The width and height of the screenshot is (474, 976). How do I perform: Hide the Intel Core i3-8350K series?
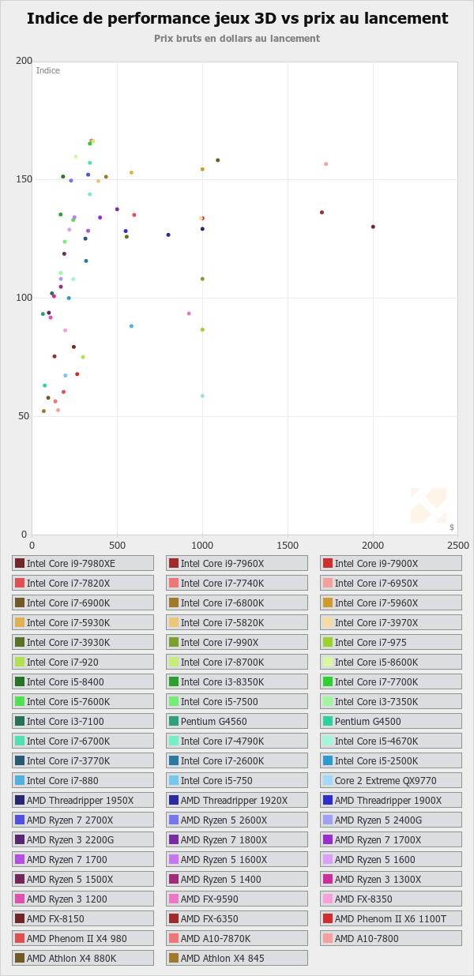pyautogui.click(x=237, y=681)
